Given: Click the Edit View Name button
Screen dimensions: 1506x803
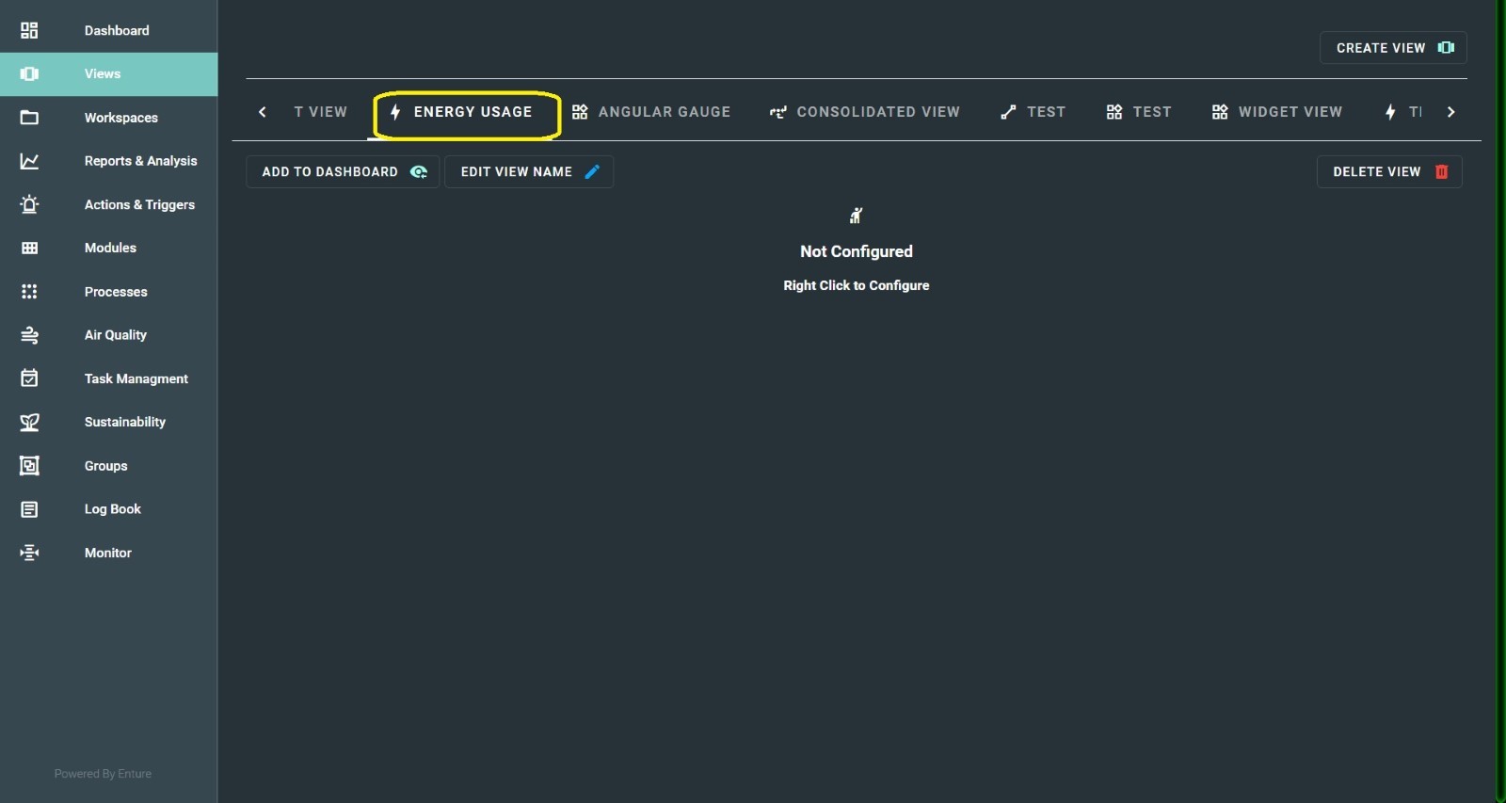Looking at the screenshot, I should [x=529, y=171].
